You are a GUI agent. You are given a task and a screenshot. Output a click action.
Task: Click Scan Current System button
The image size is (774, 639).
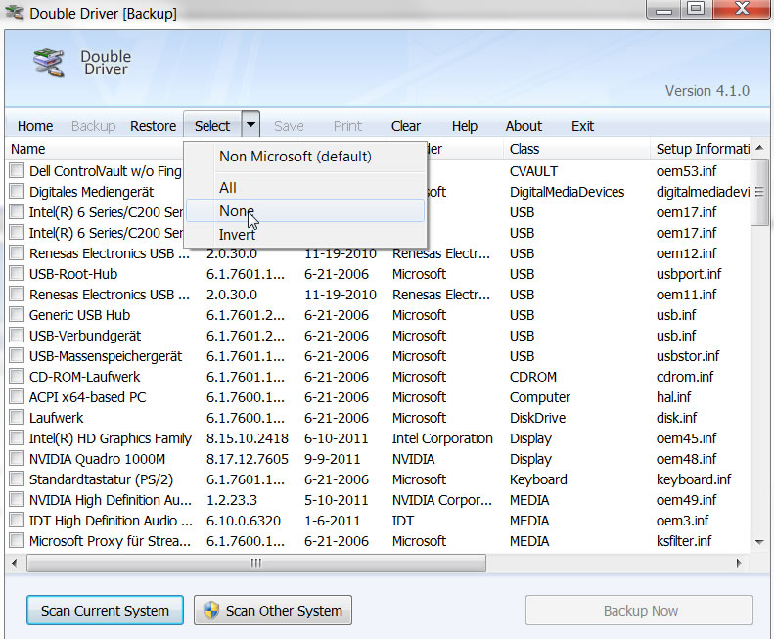pyautogui.click(x=105, y=611)
